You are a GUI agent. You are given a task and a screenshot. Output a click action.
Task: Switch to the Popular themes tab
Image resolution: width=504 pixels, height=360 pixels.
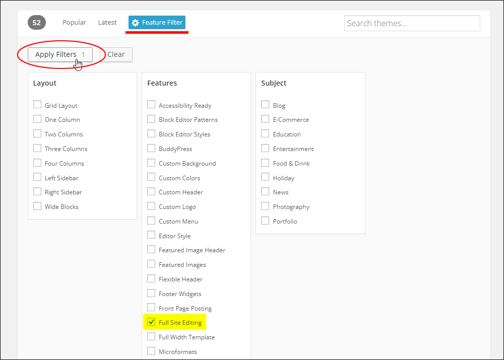74,23
